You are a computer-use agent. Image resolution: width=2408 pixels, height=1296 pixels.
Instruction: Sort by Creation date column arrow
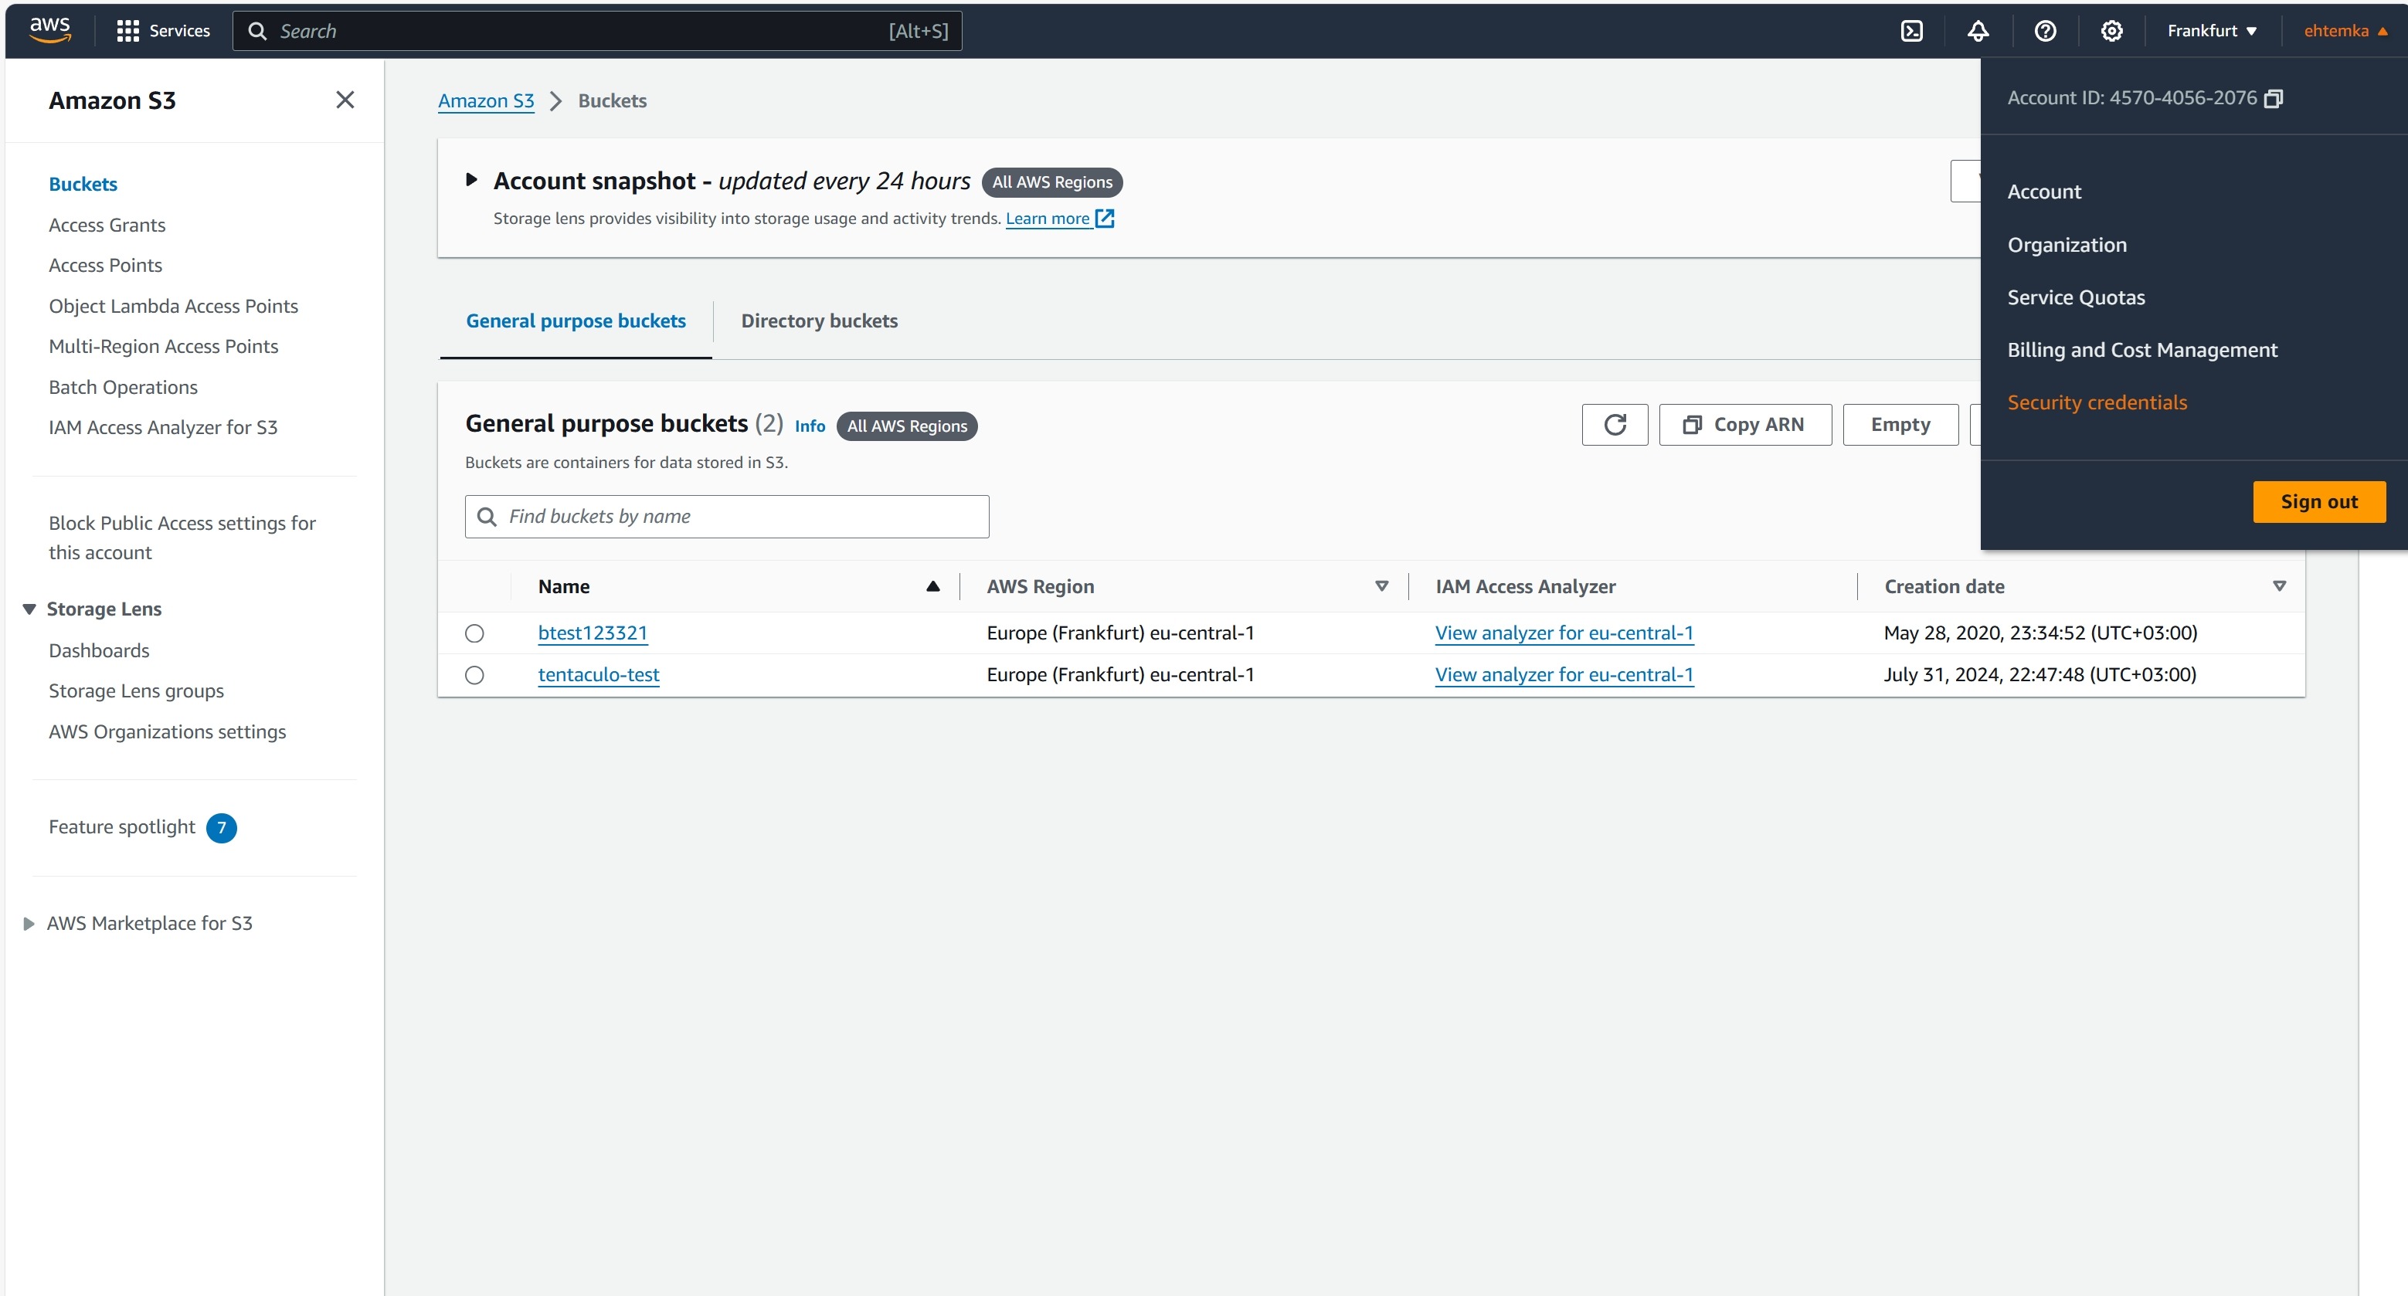tap(2279, 586)
